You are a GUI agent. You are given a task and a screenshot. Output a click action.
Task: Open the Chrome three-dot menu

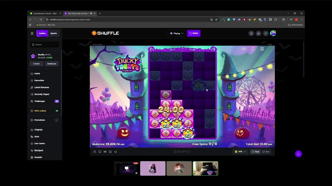click(301, 20)
